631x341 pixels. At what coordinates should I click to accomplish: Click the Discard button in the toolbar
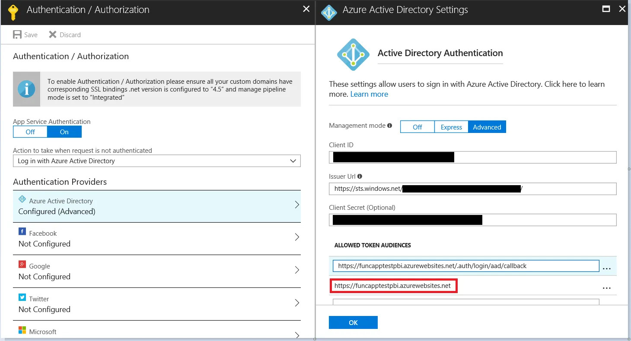pyautogui.click(x=64, y=35)
